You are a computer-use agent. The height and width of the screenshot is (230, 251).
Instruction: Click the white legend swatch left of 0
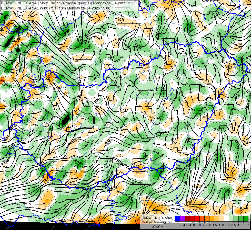click(226, 219)
